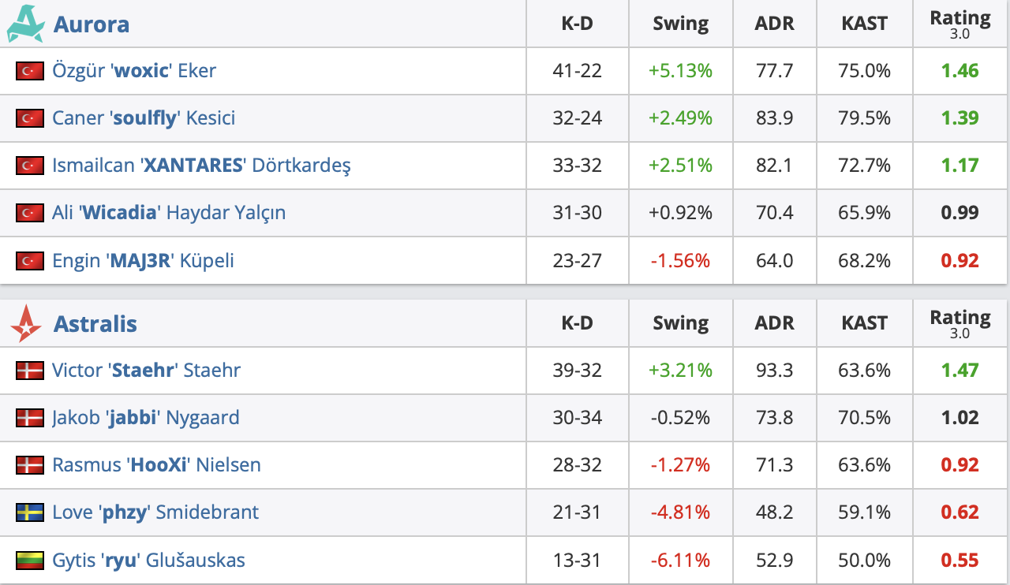Screen dimensions: 1010x585
Task: Sort Astralis table by KAST column
Action: pyautogui.click(x=864, y=323)
